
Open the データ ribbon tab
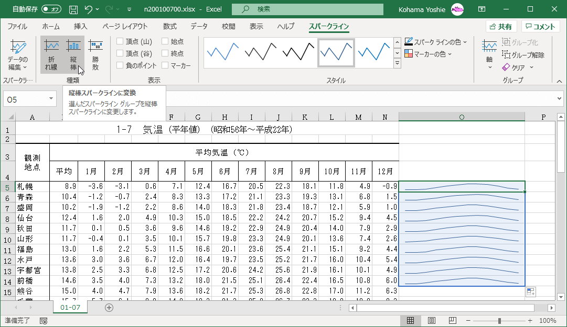[x=199, y=26]
